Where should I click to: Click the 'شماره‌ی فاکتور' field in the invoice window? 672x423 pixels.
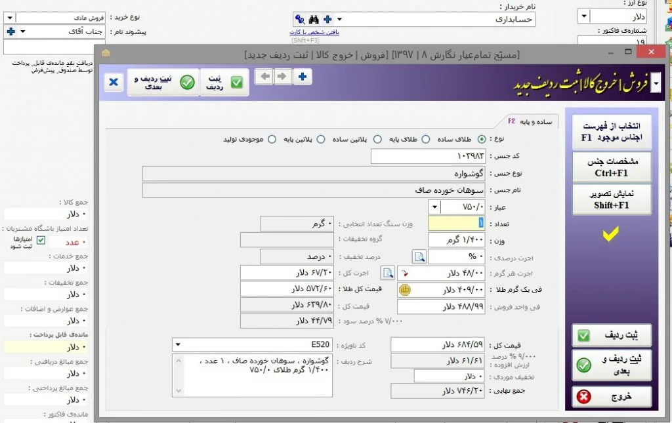pos(612,41)
